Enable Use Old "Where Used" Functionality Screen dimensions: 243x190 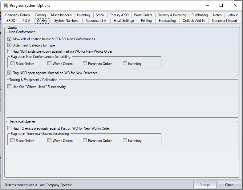[x=10, y=87]
